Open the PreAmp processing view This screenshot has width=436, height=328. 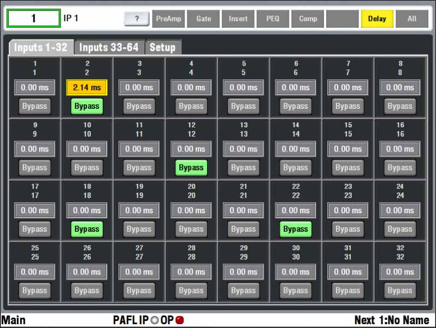[x=168, y=19]
